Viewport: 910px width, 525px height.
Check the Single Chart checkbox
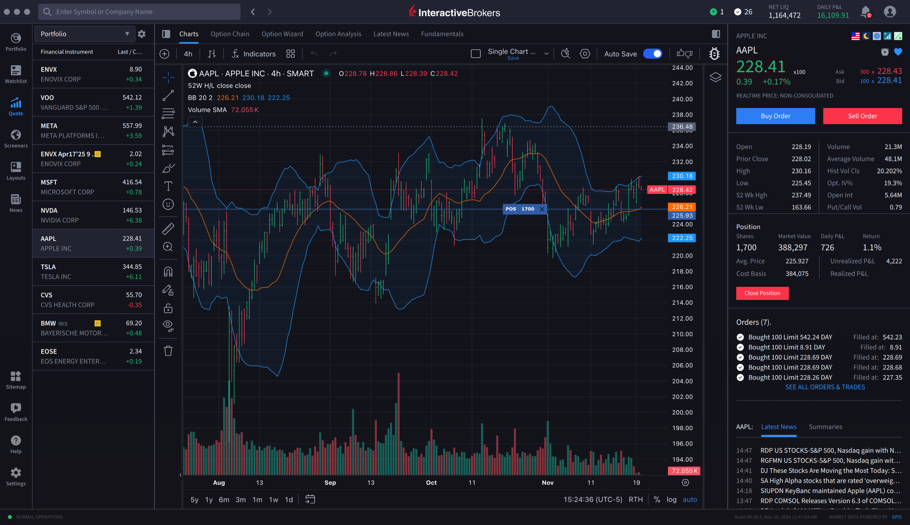475,53
